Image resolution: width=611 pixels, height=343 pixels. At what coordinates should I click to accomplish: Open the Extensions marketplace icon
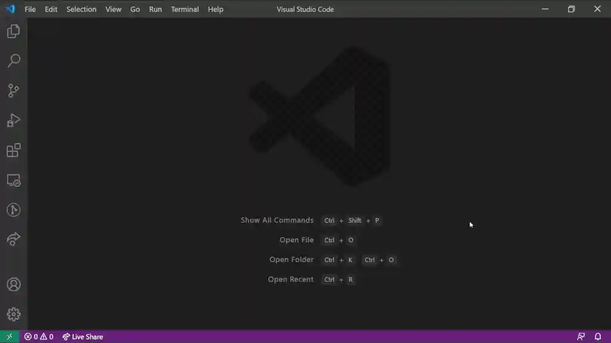pyautogui.click(x=13, y=150)
